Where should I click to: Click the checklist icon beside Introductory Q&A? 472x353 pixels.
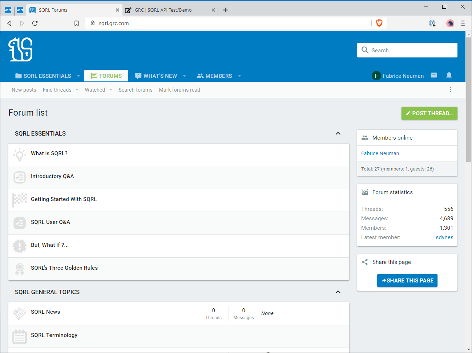[20, 177]
